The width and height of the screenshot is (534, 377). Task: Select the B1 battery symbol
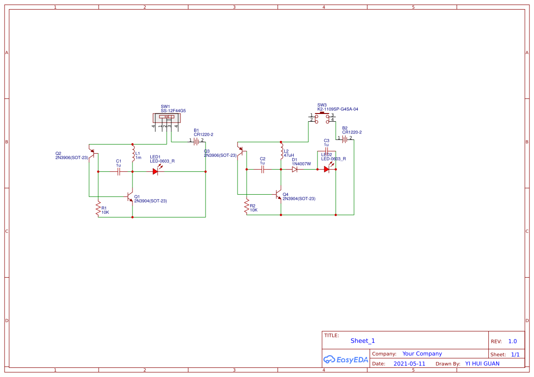click(x=196, y=141)
